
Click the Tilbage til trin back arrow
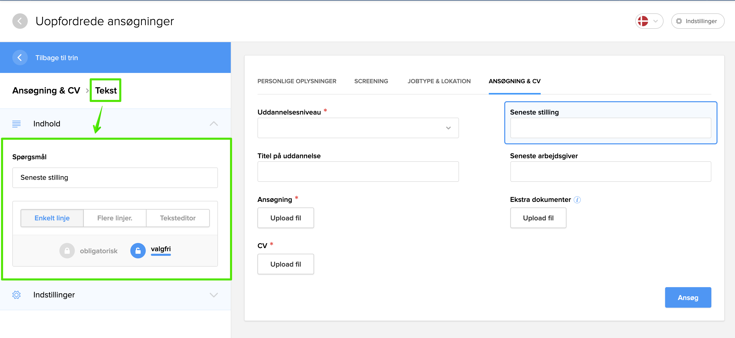(20, 58)
